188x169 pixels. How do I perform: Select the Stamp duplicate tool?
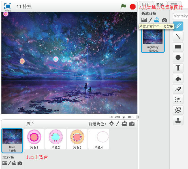point(178,121)
